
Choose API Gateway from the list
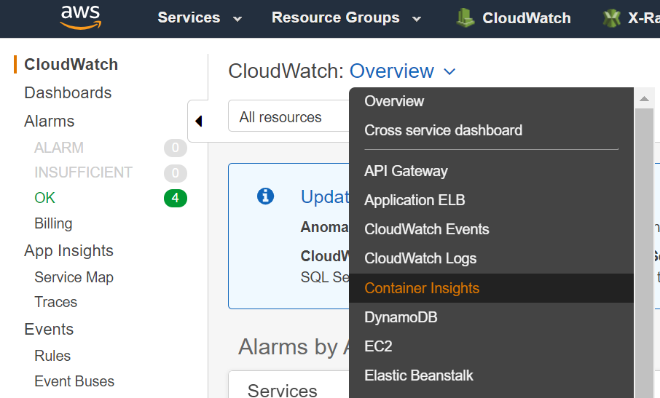(406, 171)
